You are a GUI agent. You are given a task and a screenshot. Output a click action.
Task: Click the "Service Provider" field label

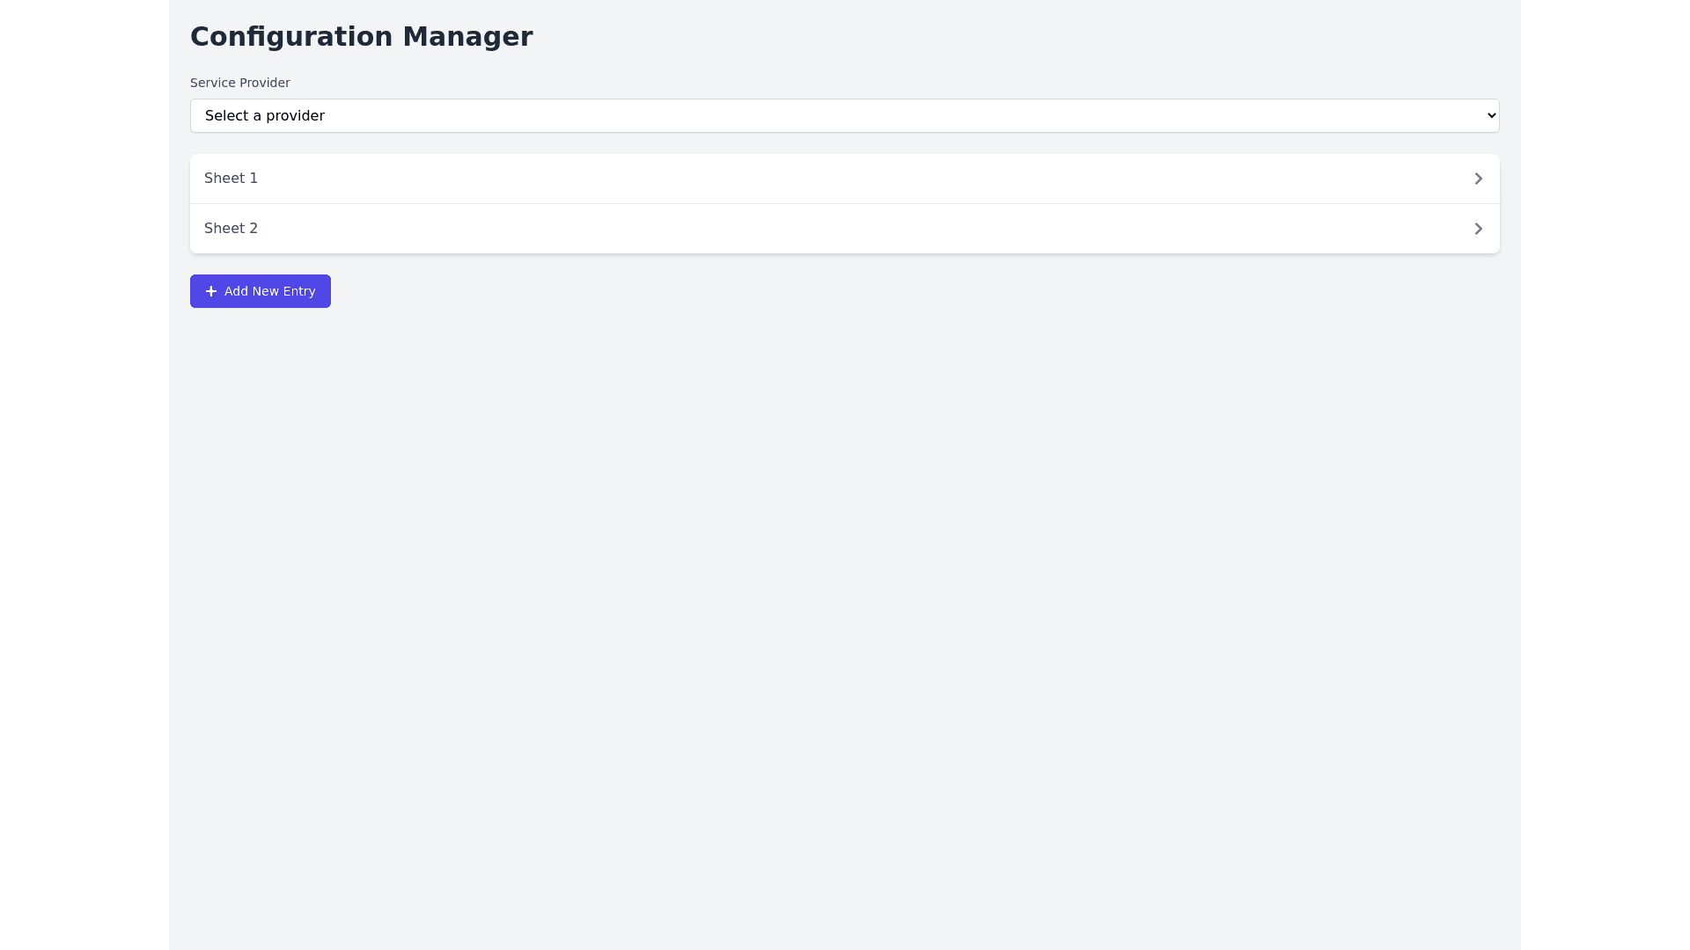coord(239,83)
